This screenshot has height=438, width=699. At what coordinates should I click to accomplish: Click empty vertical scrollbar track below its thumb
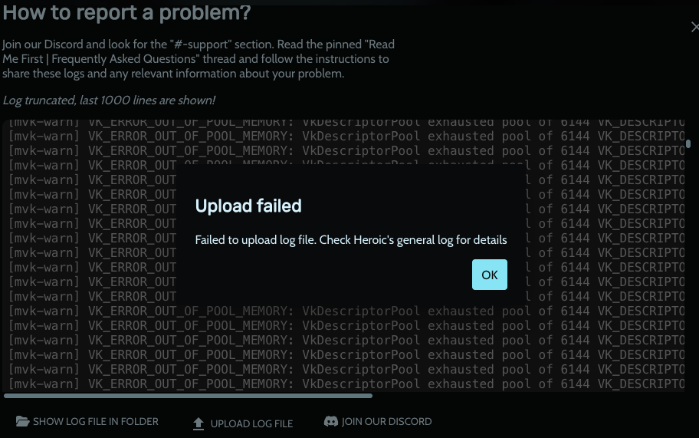coord(688,268)
